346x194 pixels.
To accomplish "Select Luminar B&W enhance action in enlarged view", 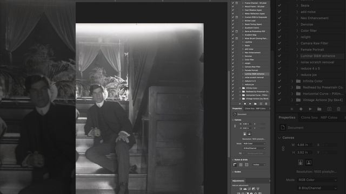I will [318, 56].
